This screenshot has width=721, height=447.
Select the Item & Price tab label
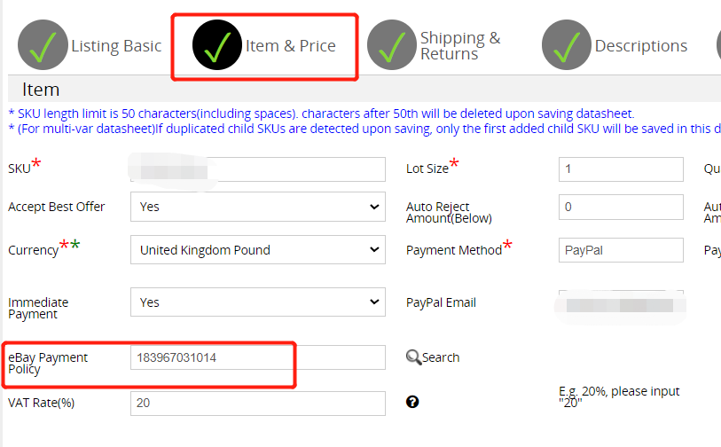[291, 45]
